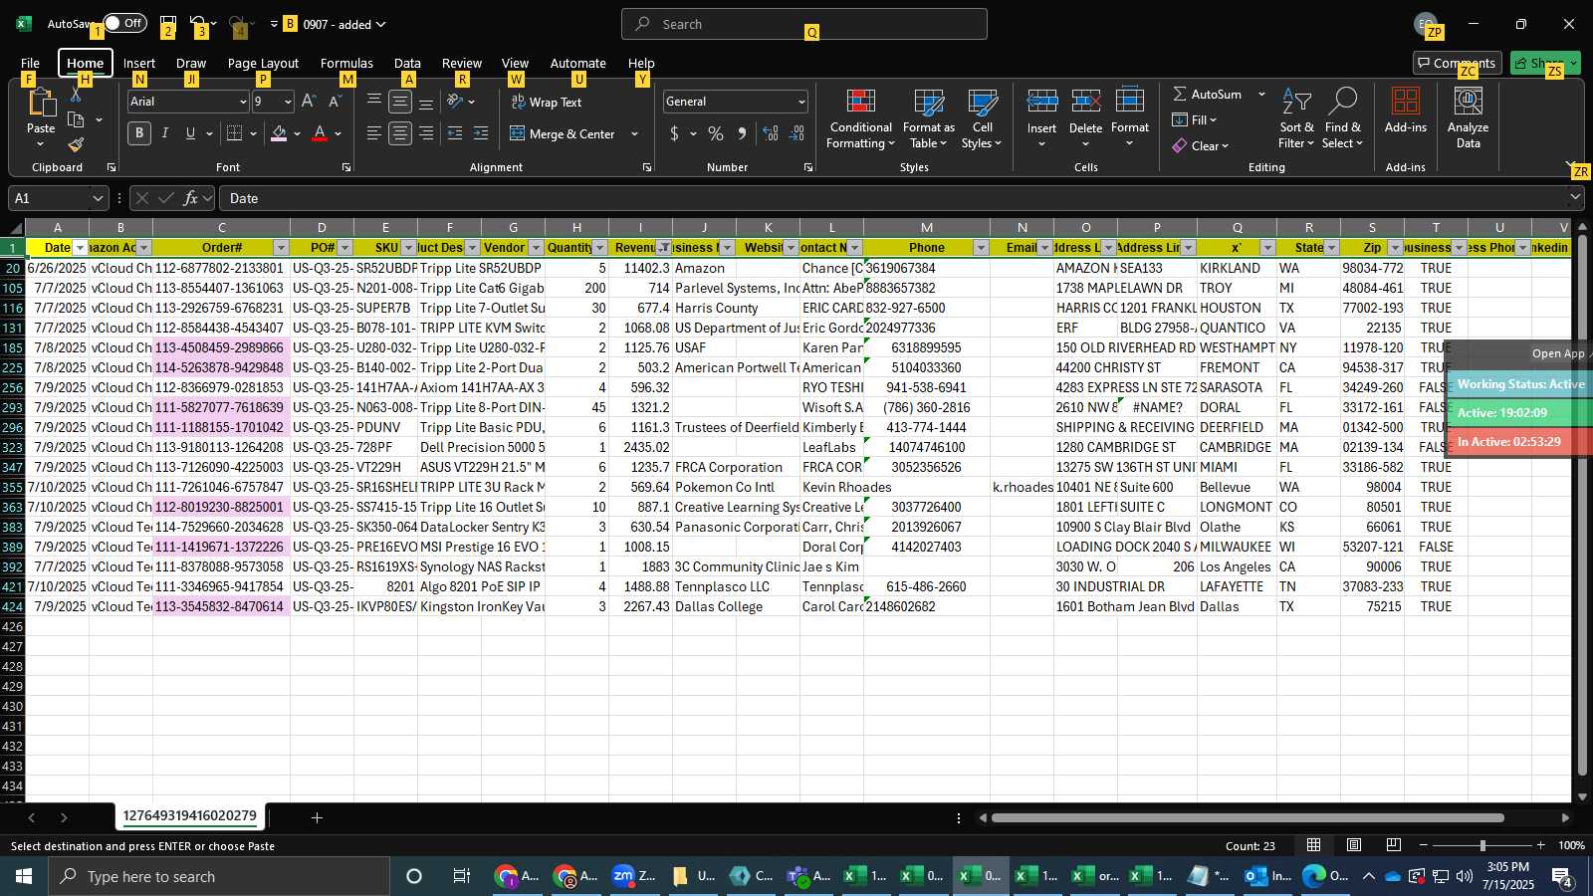Viewport: 1593px width, 896px height.
Task: Click the Decrease Decimal icon
Action: [796, 133]
